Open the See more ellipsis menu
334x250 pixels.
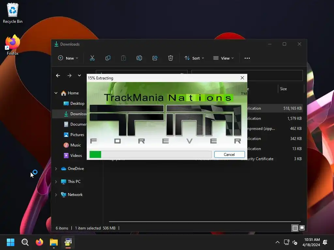coord(247,58)
